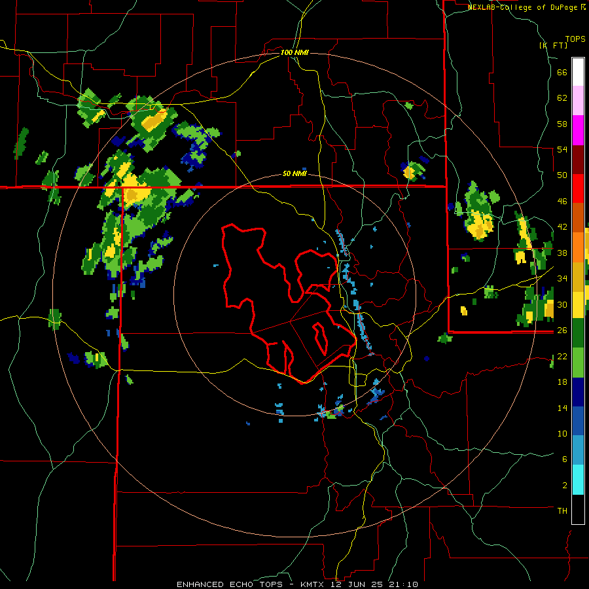Click the yellow legend swatch
589x589 pixels.
pos(578,304)
